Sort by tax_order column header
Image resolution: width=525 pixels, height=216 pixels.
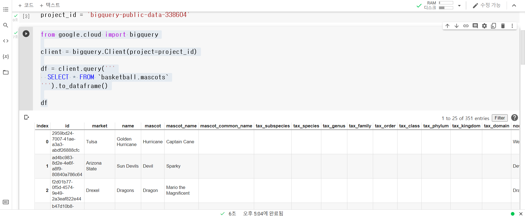click(x=385, y=126)
